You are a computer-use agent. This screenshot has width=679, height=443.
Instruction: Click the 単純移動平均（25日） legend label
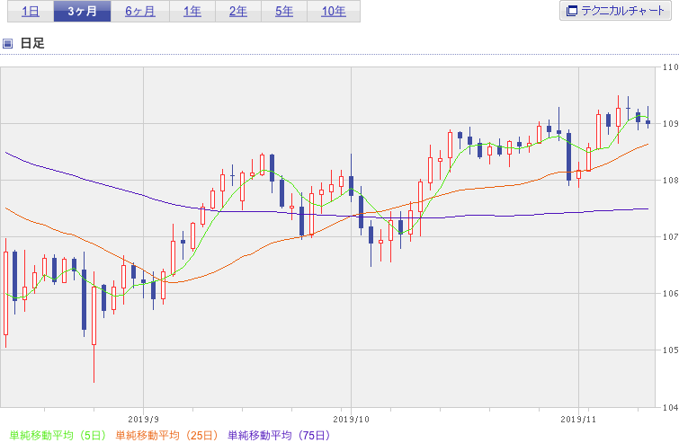coord(166,435)
